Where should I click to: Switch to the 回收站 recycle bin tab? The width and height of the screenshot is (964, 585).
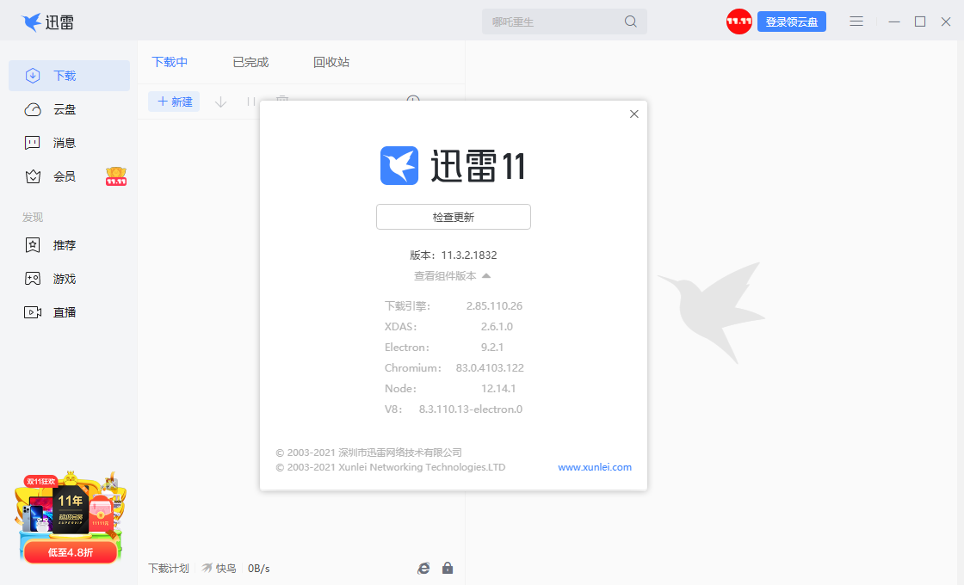[331, 62]
